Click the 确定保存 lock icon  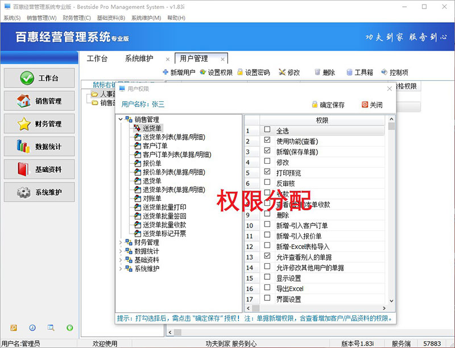pyautogui.click(x=315, y=105)
